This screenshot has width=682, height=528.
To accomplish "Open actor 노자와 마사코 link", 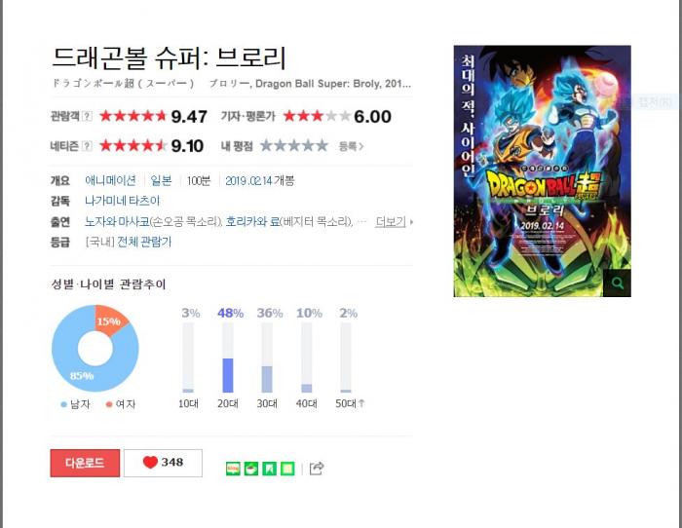I will pos(117,222).
